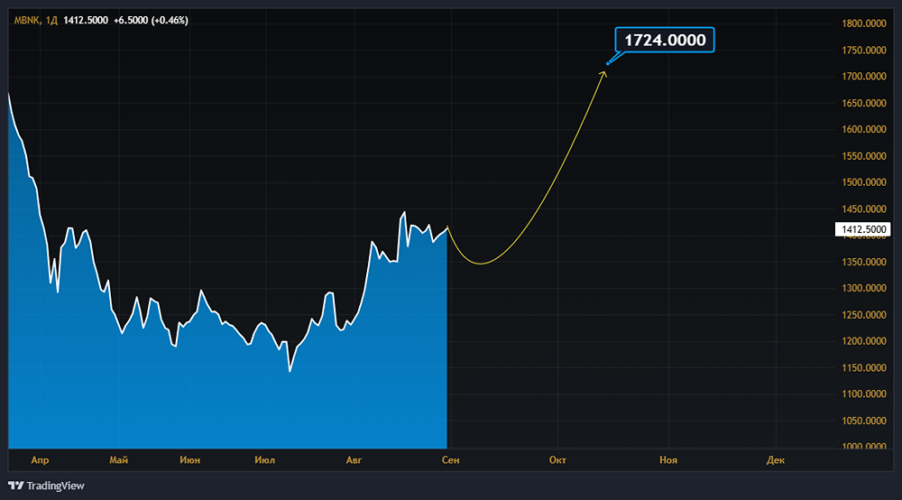
Task: Click the Окт month marker
Action: pos(557,460)
